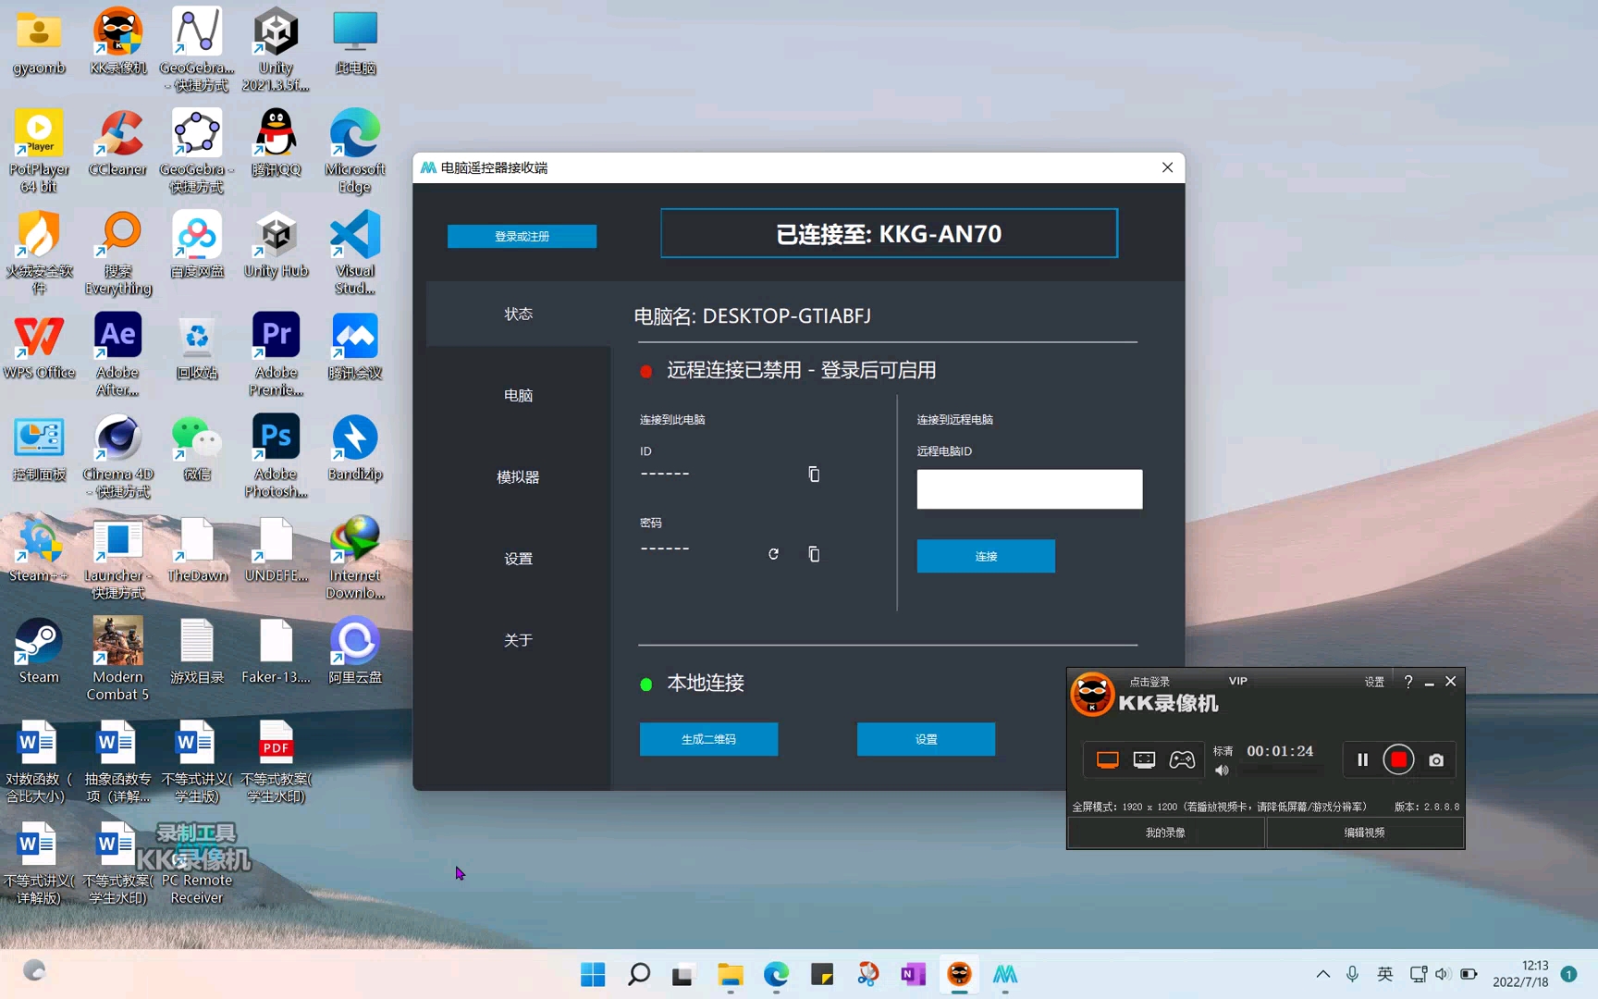1598x999 pixels.
Task: Open 设置 in KK录像机 title bar
Action: [1374, 682]
